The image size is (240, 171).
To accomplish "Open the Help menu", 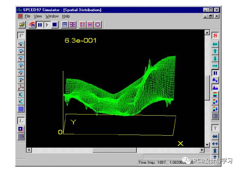I will point(66,16).
